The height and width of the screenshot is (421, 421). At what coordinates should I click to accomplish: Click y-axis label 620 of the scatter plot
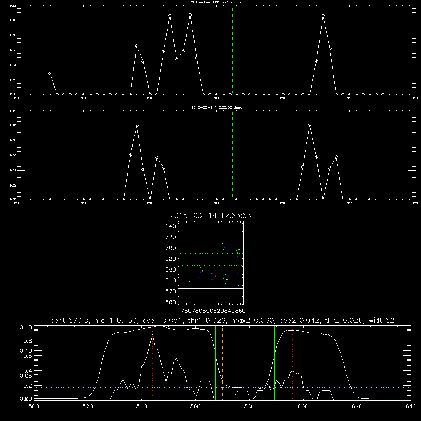[171, 237]
